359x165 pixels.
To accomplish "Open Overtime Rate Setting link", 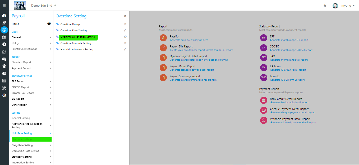I will point(73,31).
